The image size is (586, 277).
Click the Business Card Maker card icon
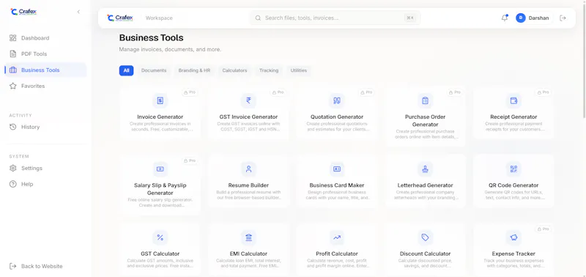337,169
